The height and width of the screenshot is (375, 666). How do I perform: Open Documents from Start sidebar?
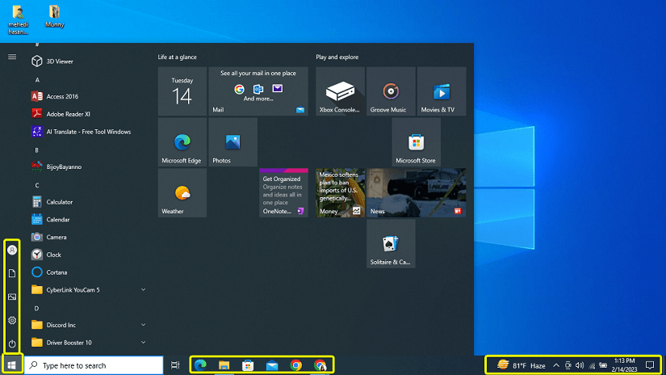coord(12,273)
